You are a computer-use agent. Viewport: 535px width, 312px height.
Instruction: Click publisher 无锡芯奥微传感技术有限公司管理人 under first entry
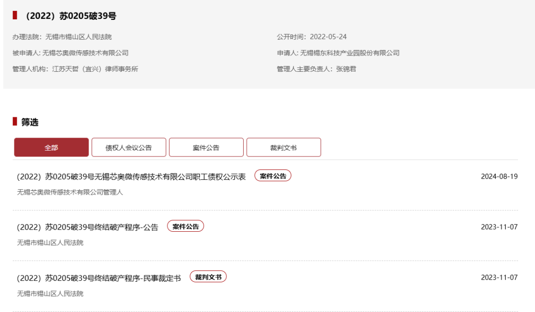(70, 192)
